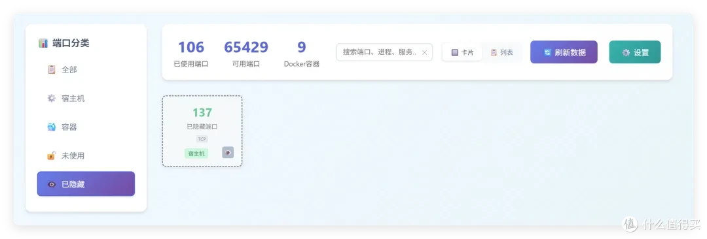
Task: Click the eye icon beside 已隐藏
Action: coord(52,184)
